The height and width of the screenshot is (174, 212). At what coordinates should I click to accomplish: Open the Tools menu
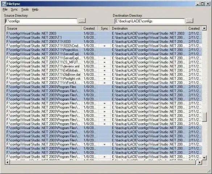coord(25,9)
